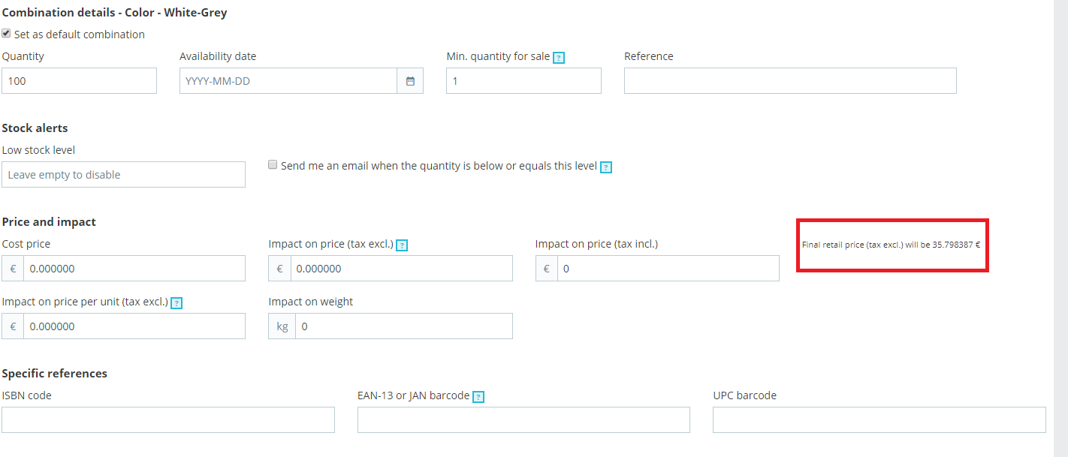Click help icon for Impact on price (tax excl.)
This screenshot has height=457, width=1068.
pyautogui.click(x=402, y=245)
